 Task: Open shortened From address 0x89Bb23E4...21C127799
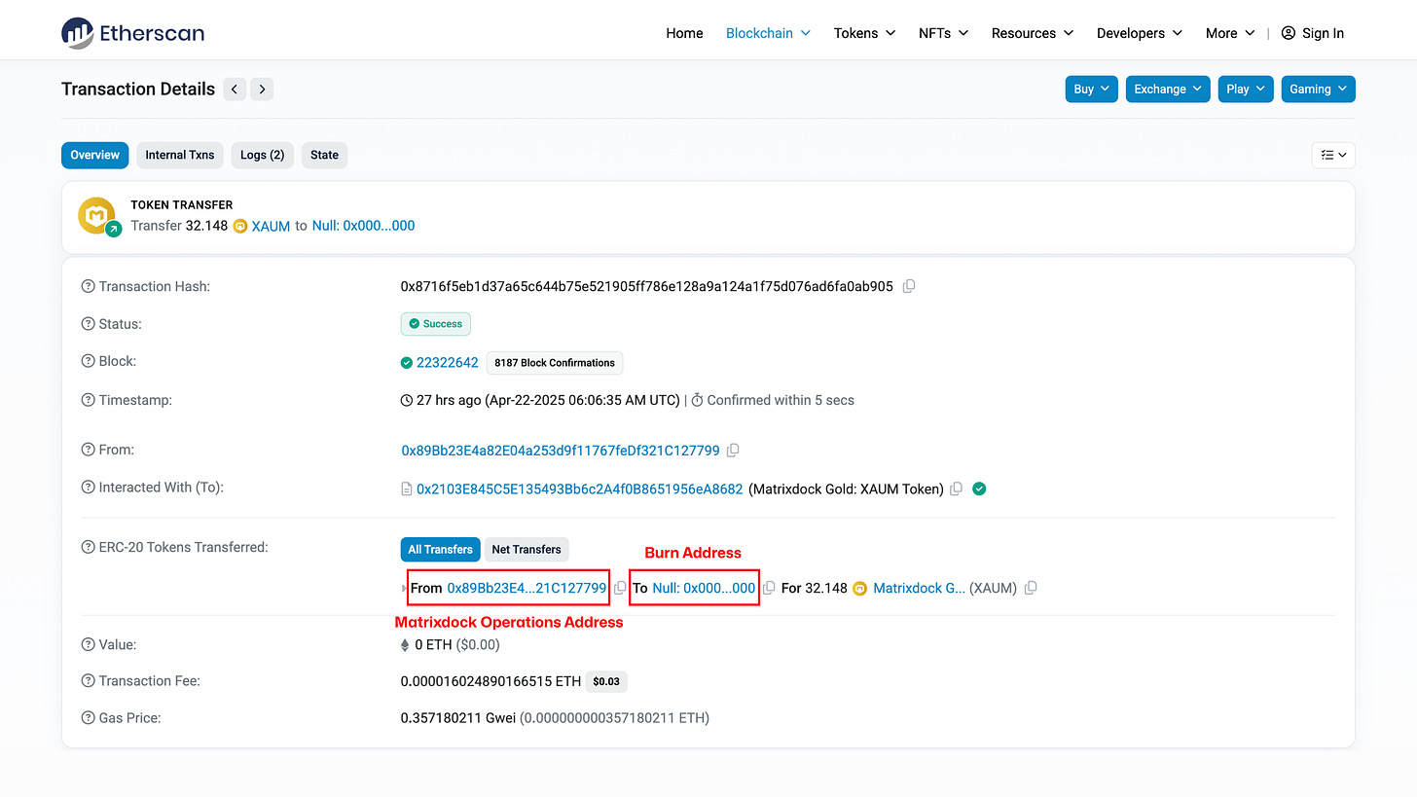point(527,588)
